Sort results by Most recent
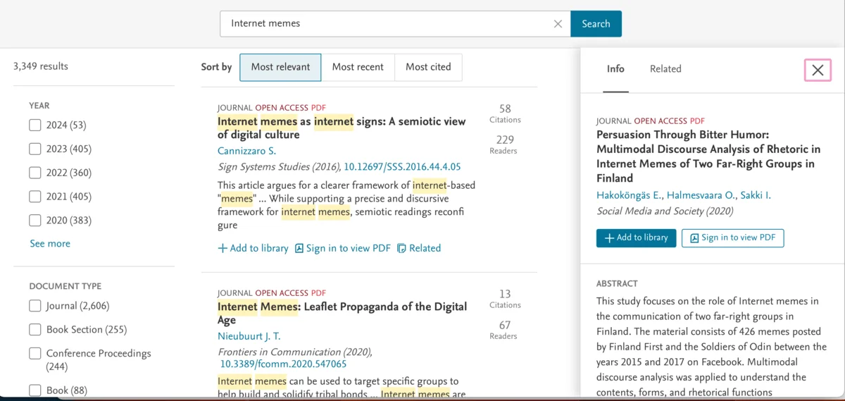 coord(358,67)
